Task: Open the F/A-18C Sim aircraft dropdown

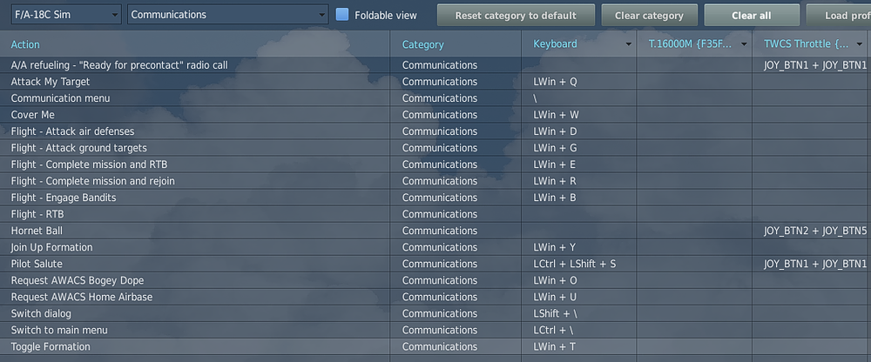Action: [x=66, y=15]
